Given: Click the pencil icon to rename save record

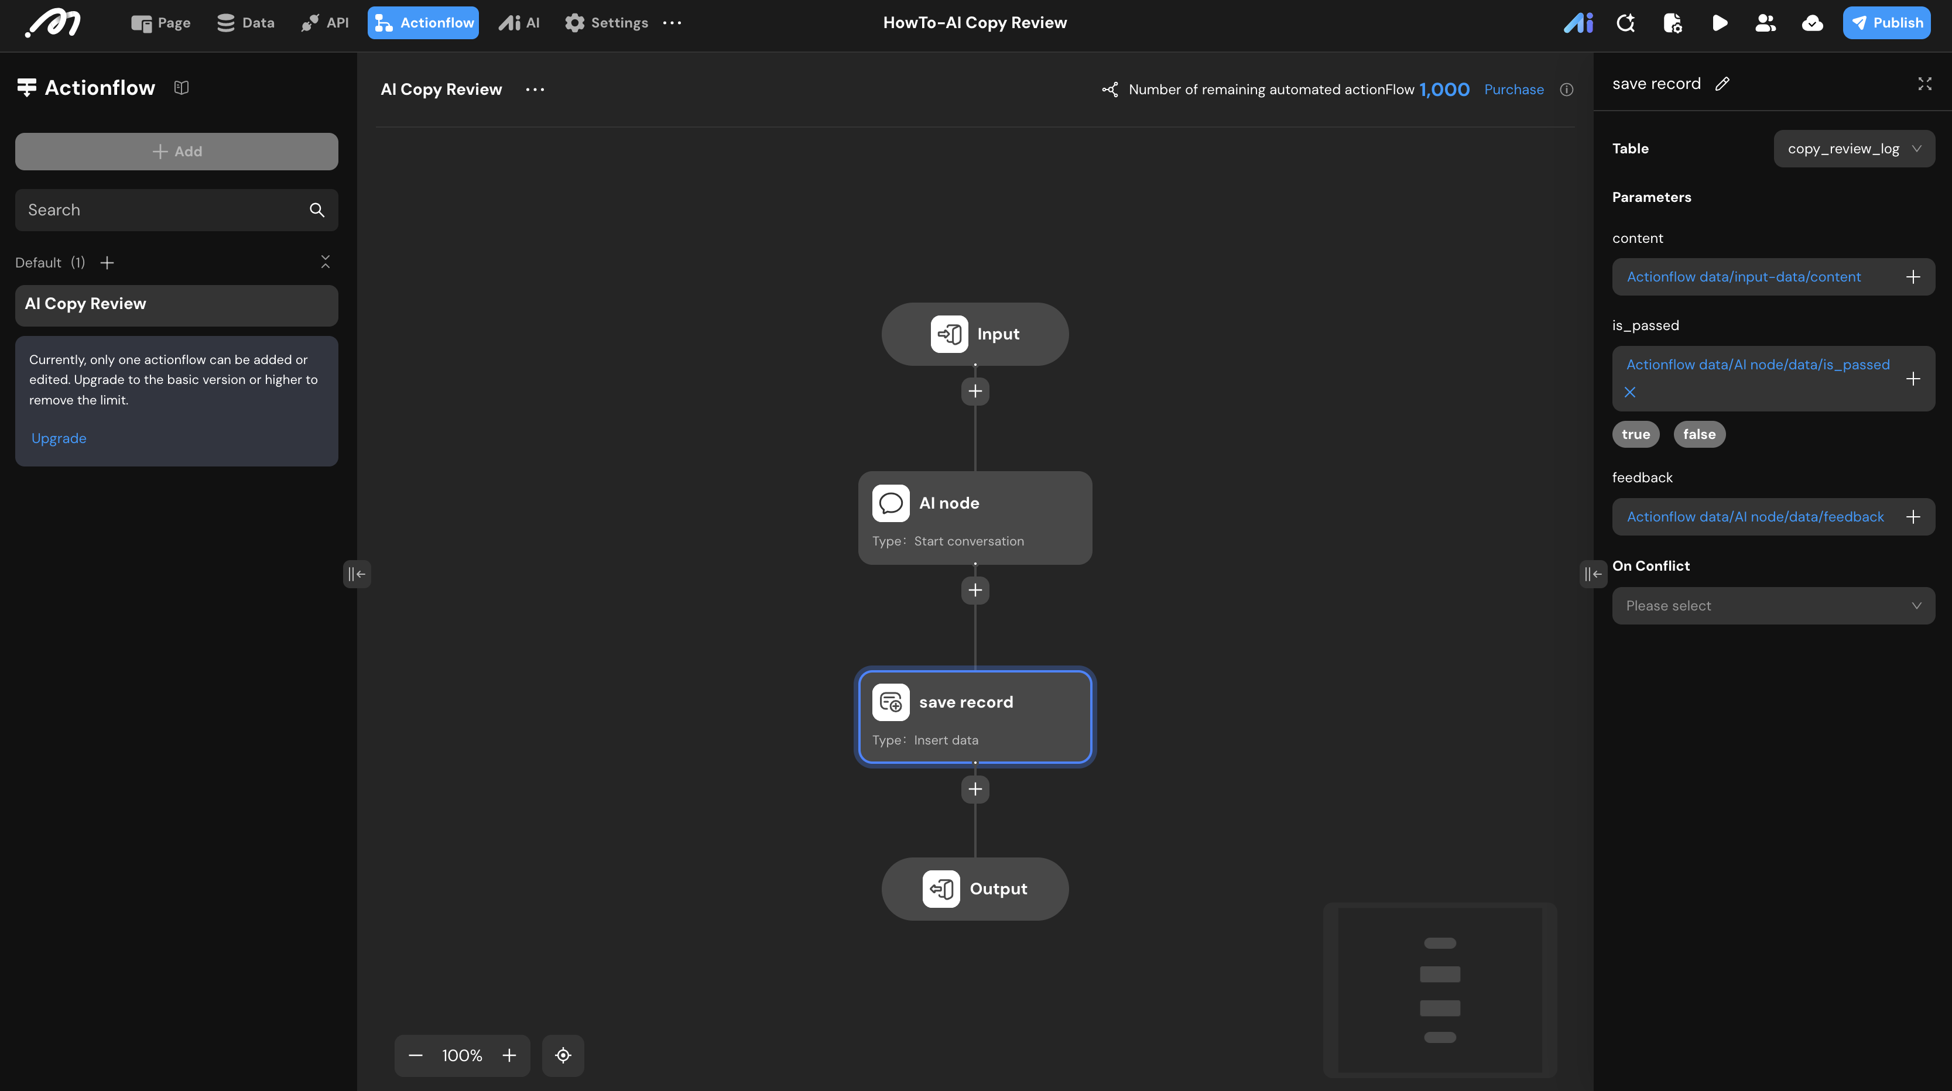Looking at the screenshot, I should pyautogui.click(x=1722, y=84).
